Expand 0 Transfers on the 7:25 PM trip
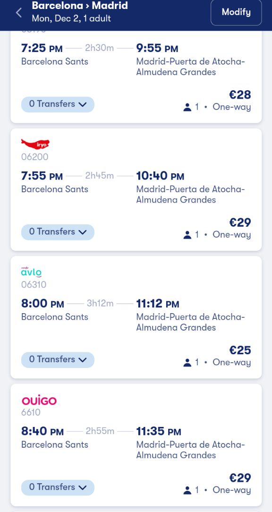The height and width of the screenshot is (512, 272). pyautogui.click(x=58, y=104)
